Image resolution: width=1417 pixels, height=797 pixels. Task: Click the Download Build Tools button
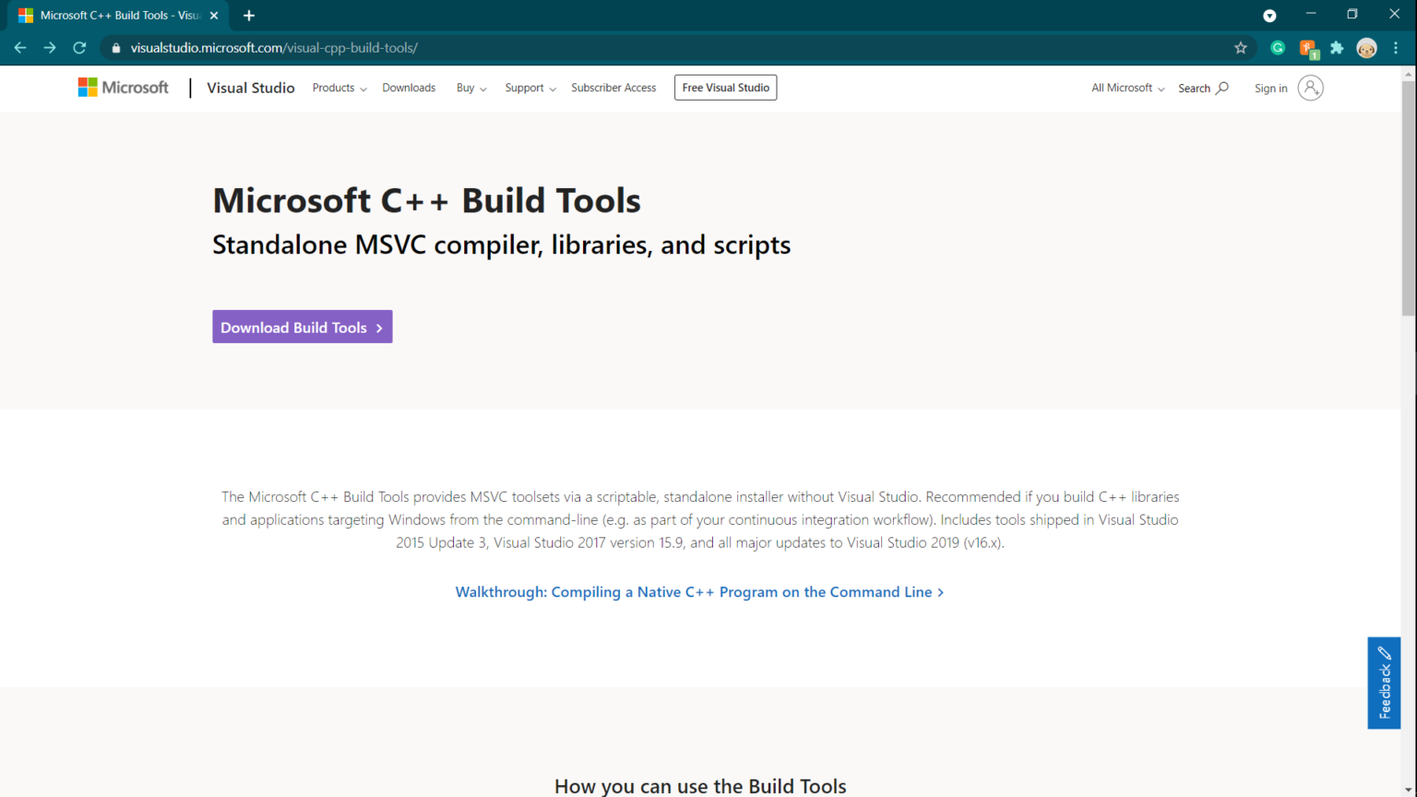pyautogui.click(x=302, y=327)
